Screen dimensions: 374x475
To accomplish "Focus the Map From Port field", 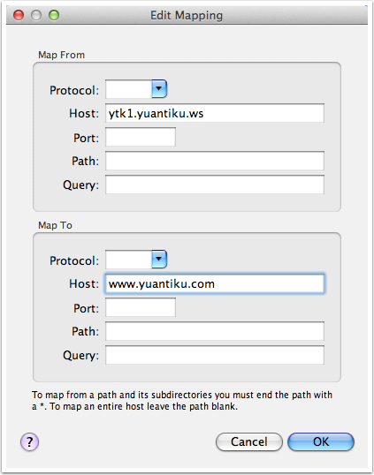I will pos(141,137).
